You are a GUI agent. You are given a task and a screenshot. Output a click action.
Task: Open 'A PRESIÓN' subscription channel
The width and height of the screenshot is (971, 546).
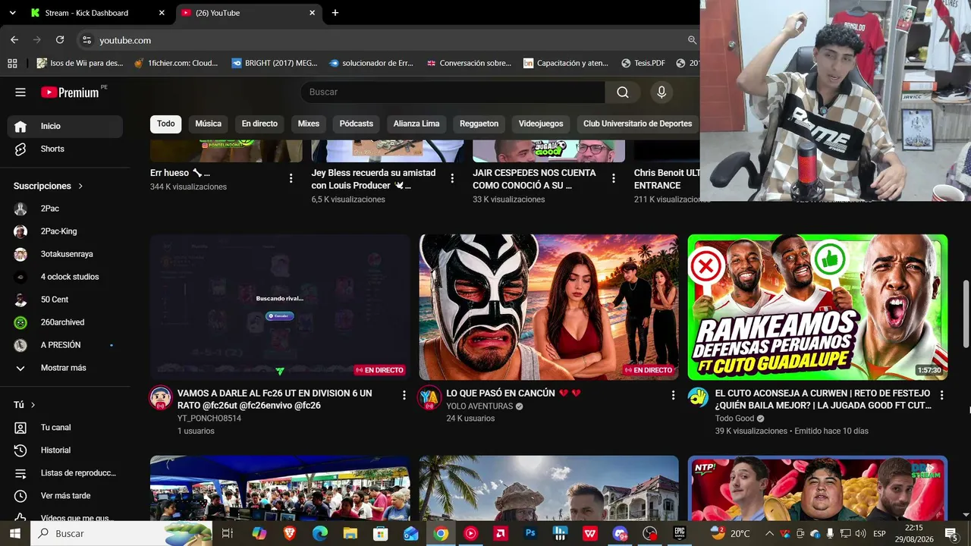click(x=65, y=345)
